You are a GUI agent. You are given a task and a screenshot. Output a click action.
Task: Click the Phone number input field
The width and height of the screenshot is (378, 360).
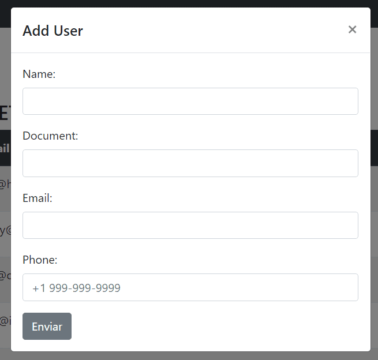point(190,287)
